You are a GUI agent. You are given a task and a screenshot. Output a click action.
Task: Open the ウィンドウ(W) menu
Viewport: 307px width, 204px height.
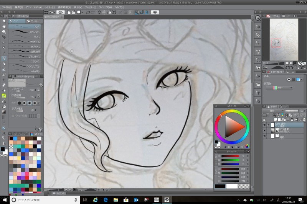pyautogui.click(x=105, y=7)
